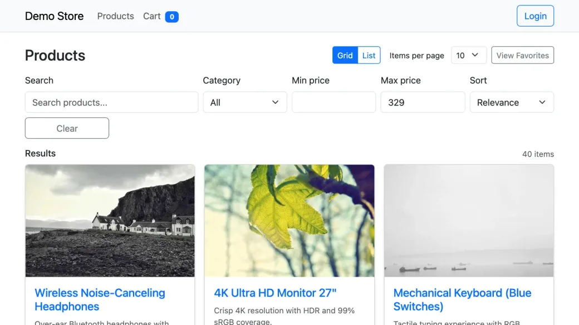This screenshot has height=325, width=579.
Task: Click the 'Products' page heading
Action: 55,55
